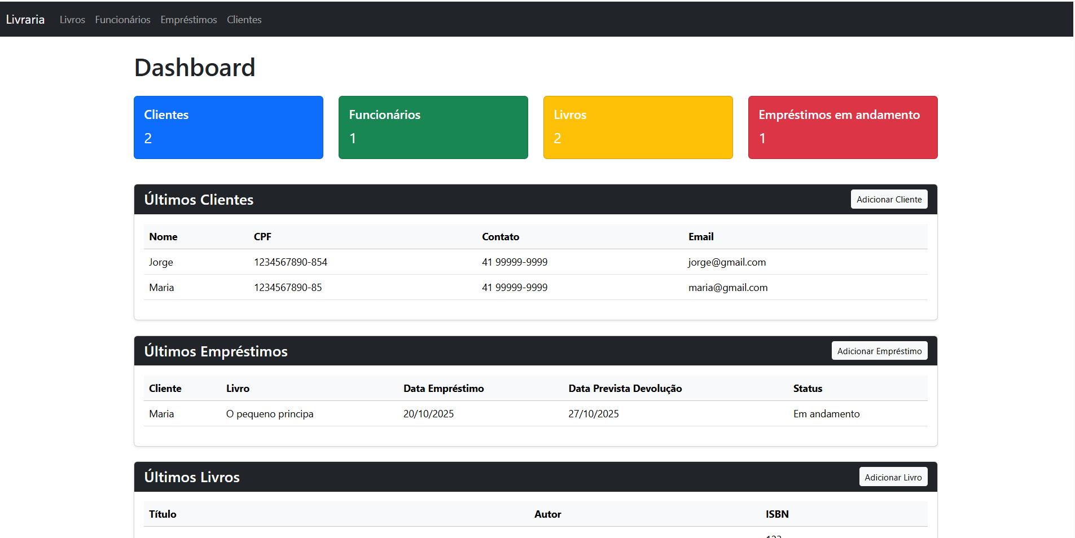Image resolution: width=1075 pixels, height=538 pixels.
Task: Open the Empréstimos navigation item
Action: point(188,20)
